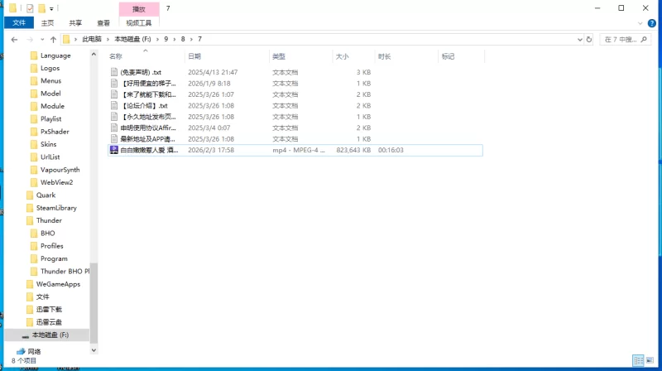
Task: Switch to the 主页 ribbon tab
Action: click(47, 23)
